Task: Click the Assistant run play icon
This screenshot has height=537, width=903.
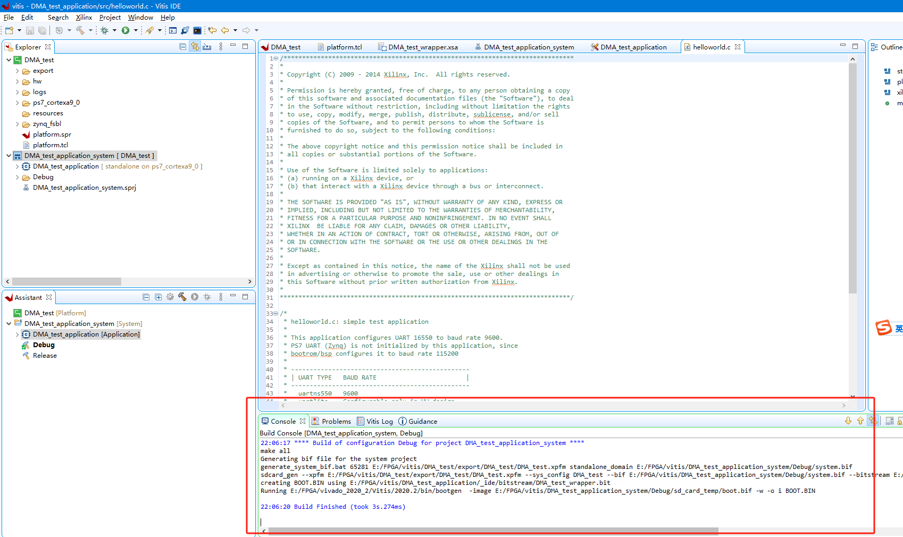Action: (x=195, y=297)
